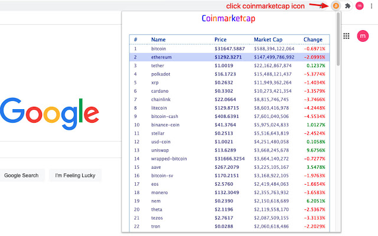Open the Google account avatar on page
This screenshot has height=236, width=378.
(363, 36)
